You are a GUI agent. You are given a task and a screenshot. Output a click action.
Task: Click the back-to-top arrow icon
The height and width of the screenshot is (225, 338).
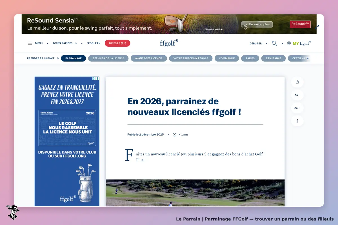tap(297, 121)
